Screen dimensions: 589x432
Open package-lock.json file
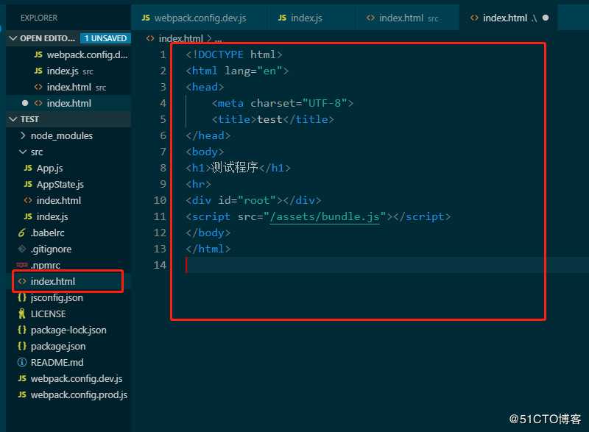pyautogui.click(x=68, y=330)
